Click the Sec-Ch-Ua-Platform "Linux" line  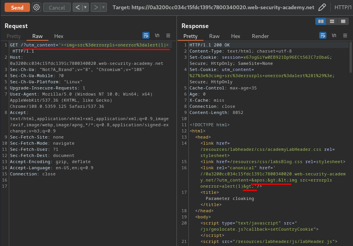click(x=46, y=82)
